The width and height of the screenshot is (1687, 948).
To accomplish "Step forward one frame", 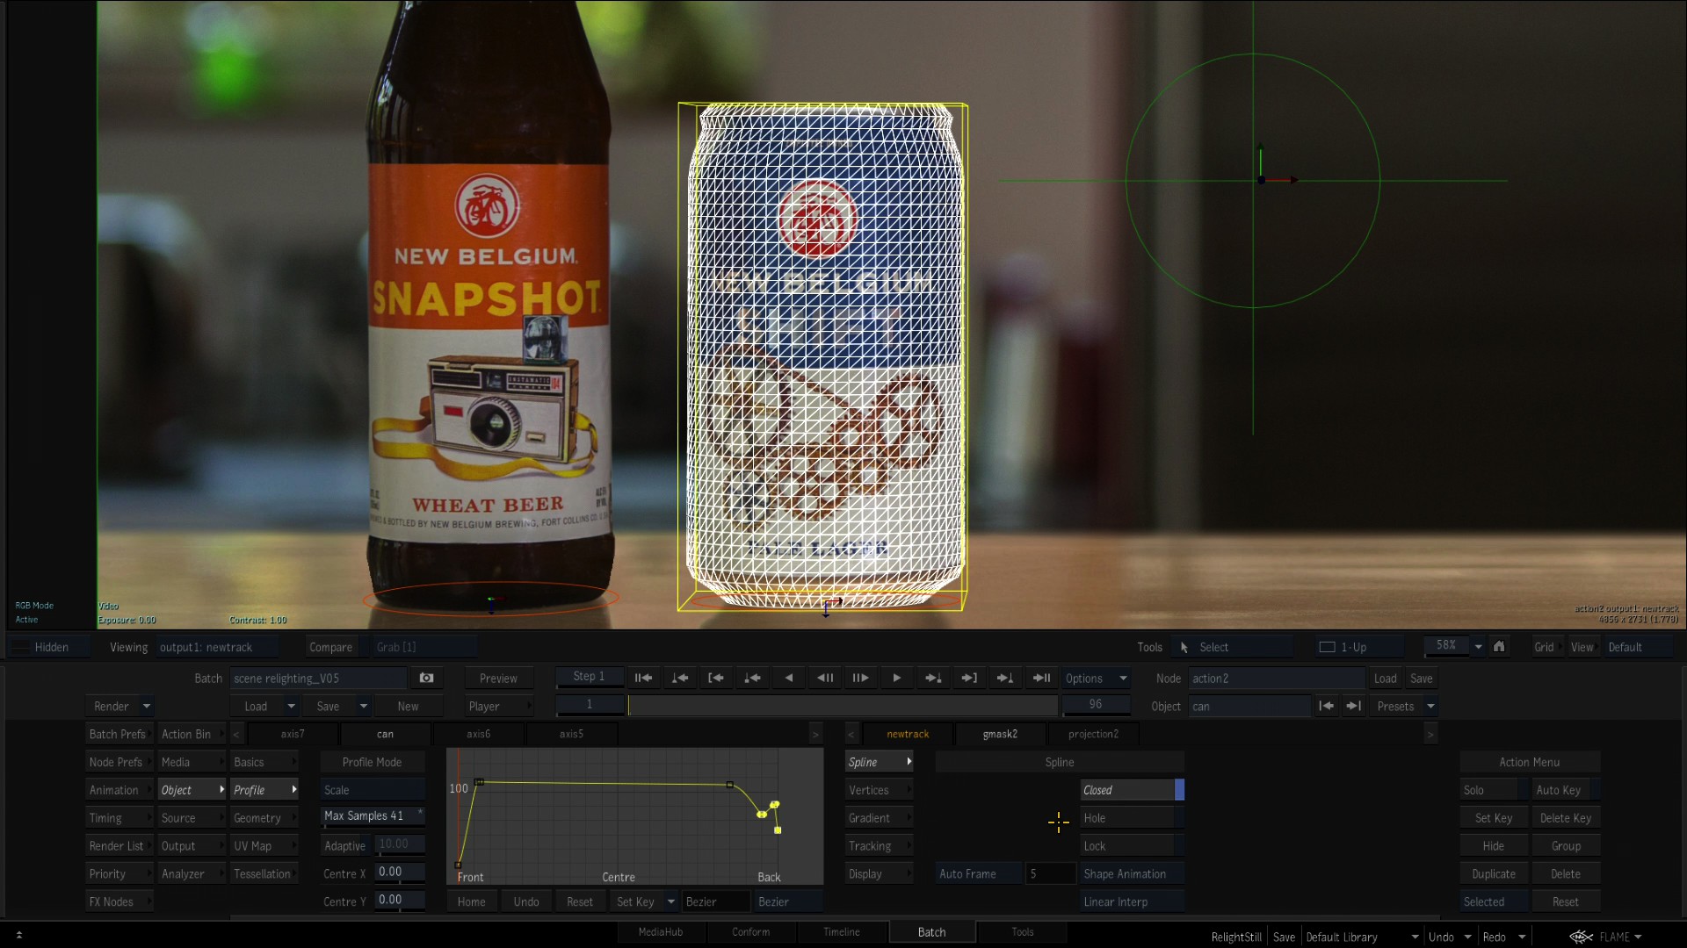I will click(860, 678).
